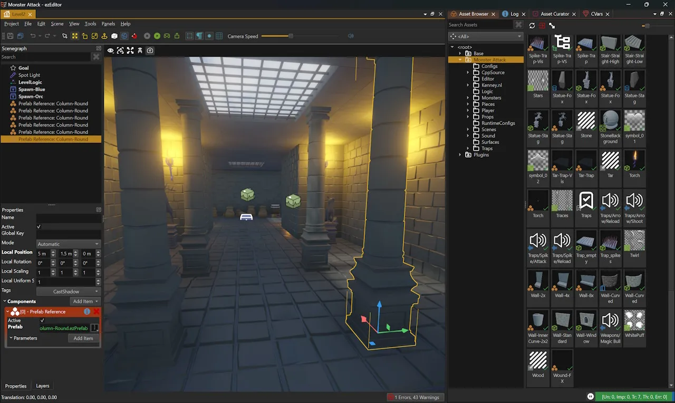The width and height of the screenshot is (675, 403).
Task: Open the render mode eye icon in viewport
Action: point(110,50)
